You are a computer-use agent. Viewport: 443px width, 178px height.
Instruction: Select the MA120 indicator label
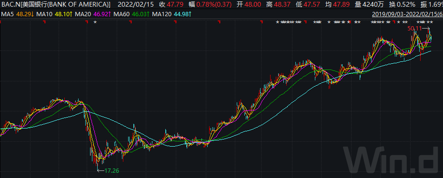[161, 14]
